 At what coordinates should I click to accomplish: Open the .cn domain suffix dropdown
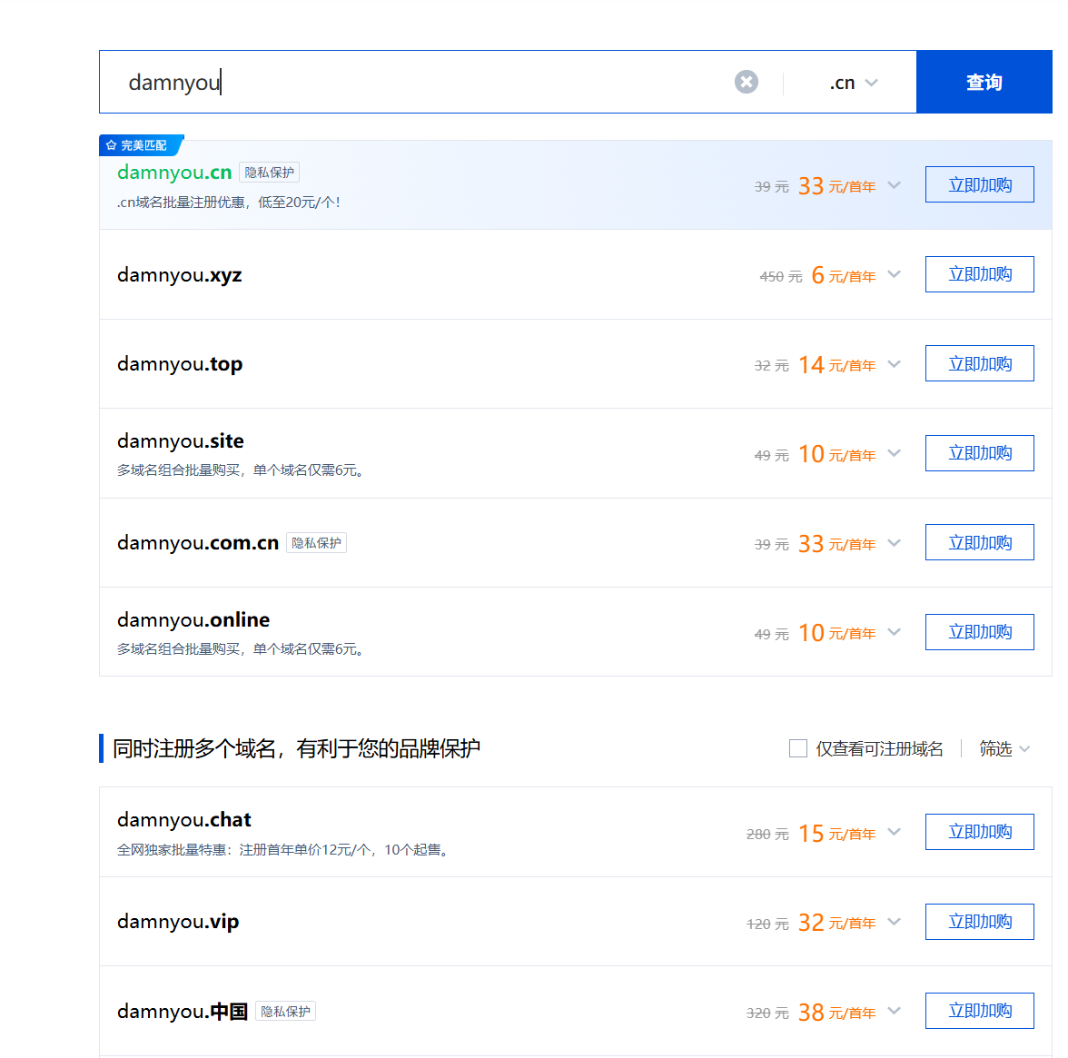pos(853,83)
